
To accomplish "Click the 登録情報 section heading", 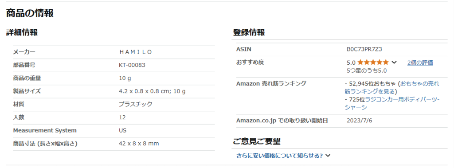I will 249,32.
